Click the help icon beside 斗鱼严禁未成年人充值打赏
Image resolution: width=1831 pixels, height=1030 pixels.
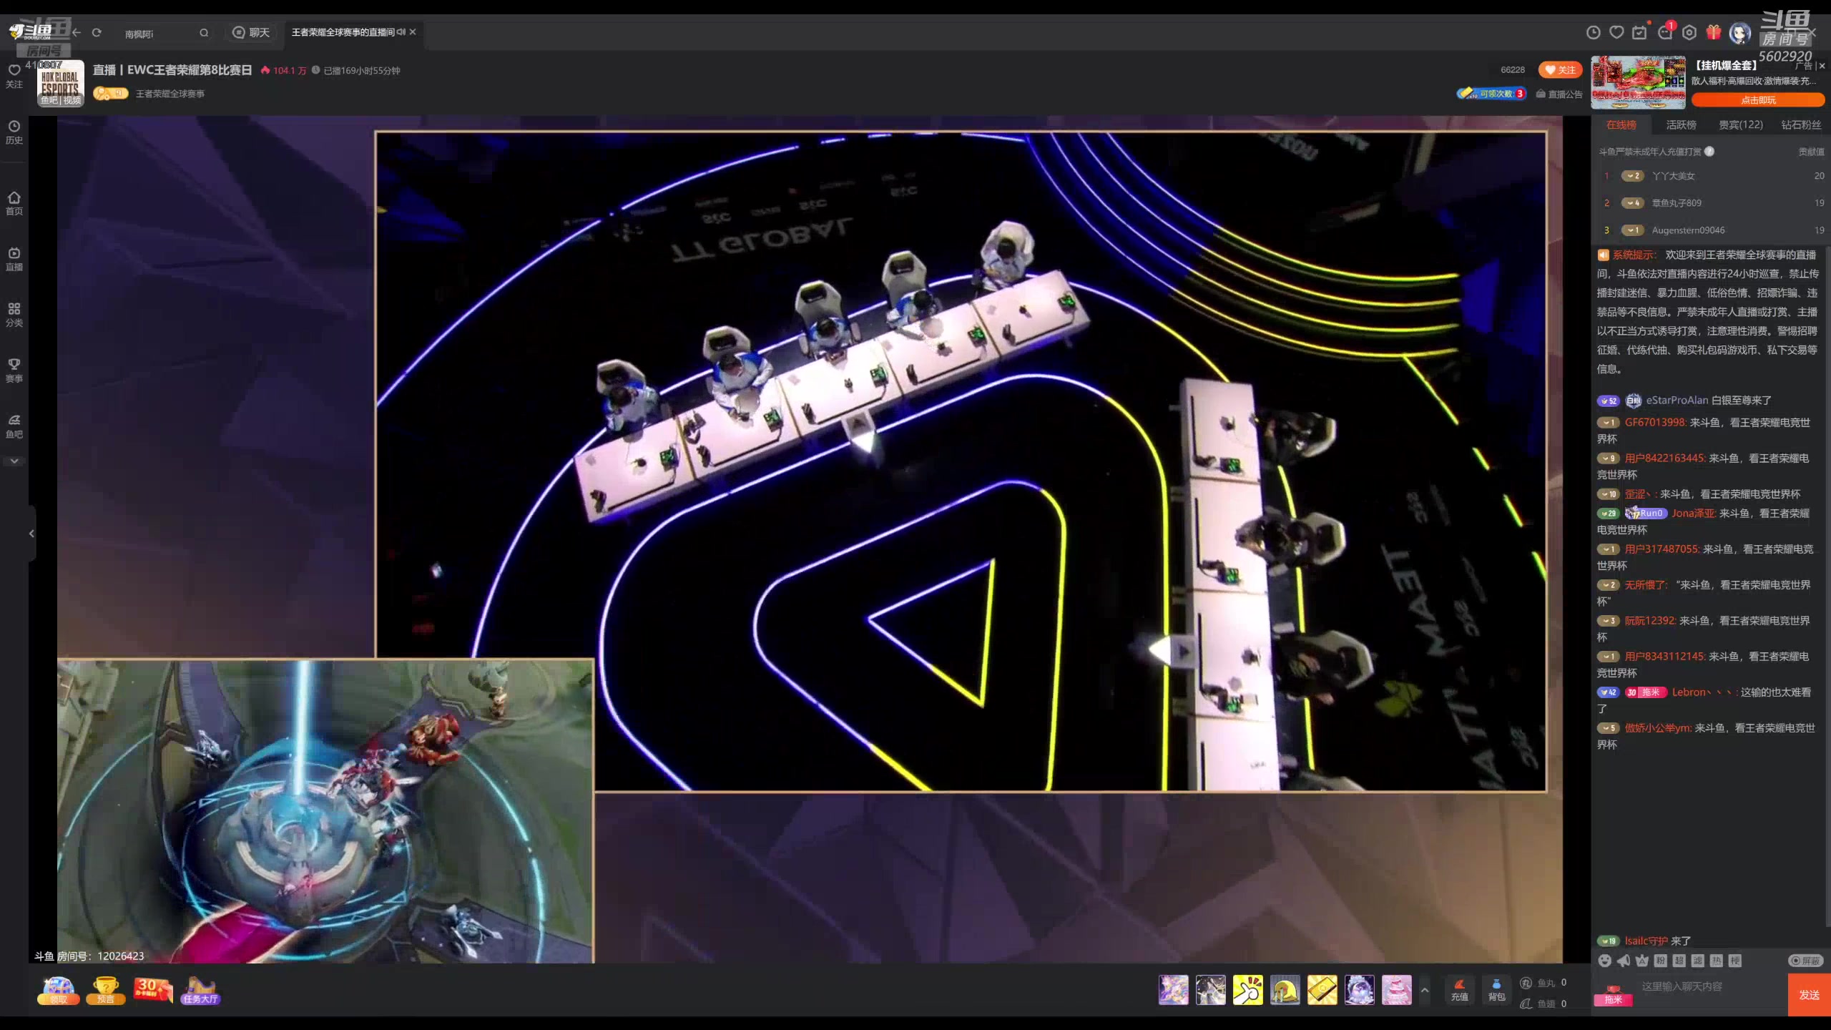1709,152
